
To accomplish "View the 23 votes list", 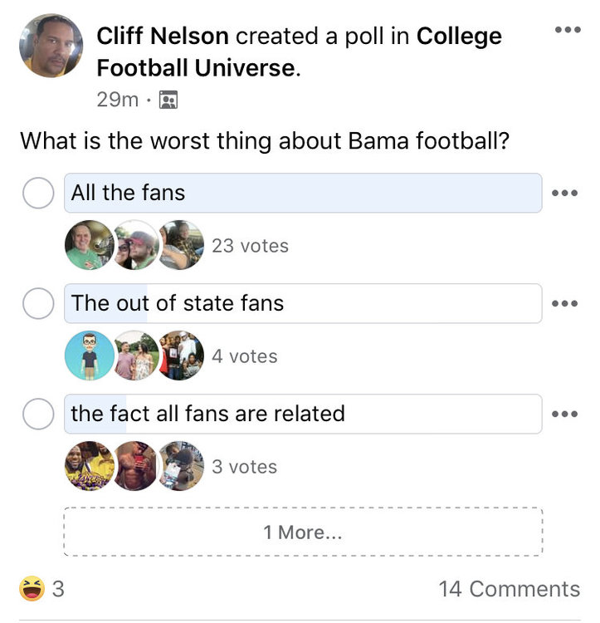I will point(250,246).
